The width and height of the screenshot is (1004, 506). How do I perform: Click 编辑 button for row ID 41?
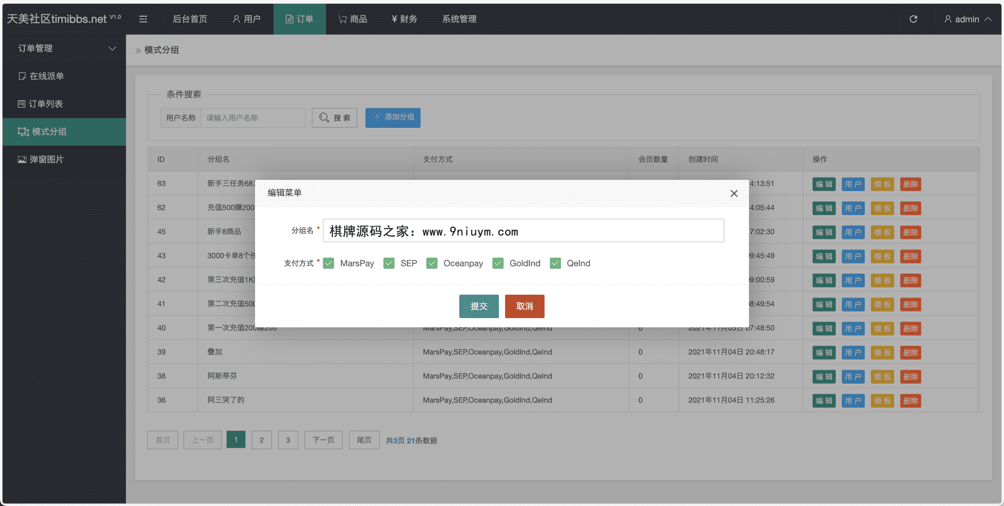click(824, 305)
